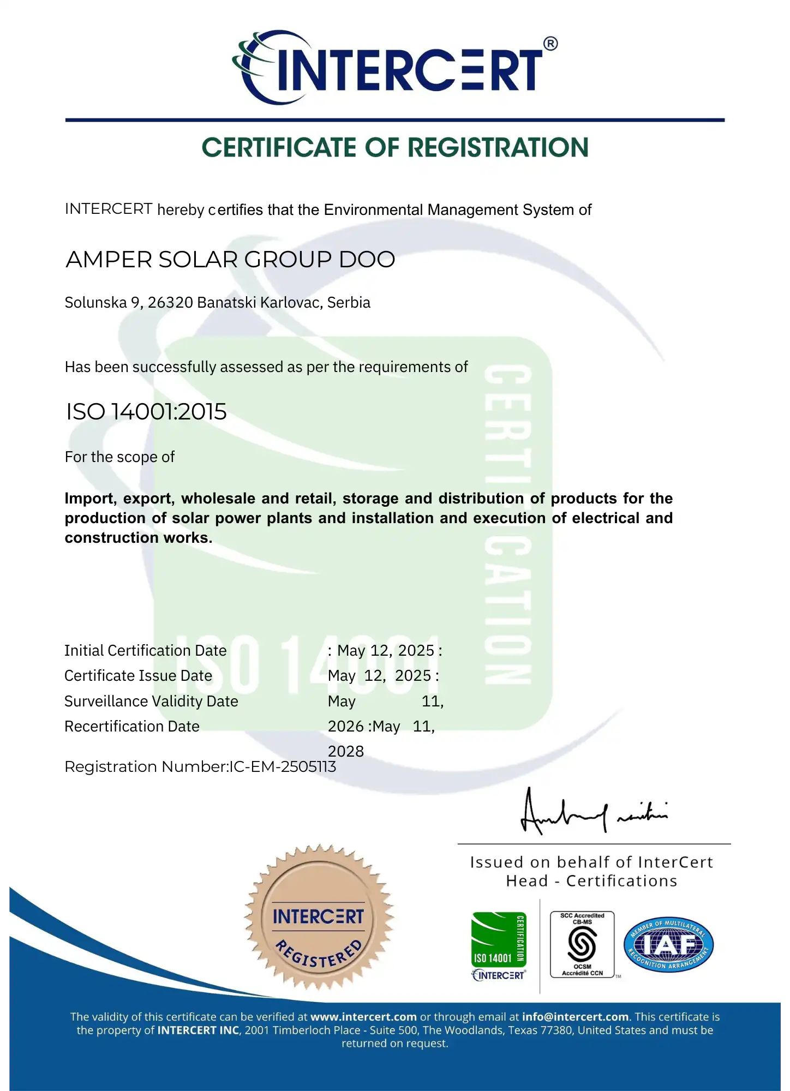
Task: Click the registered trademark symbol beside the logo
Action: point(550,44)
